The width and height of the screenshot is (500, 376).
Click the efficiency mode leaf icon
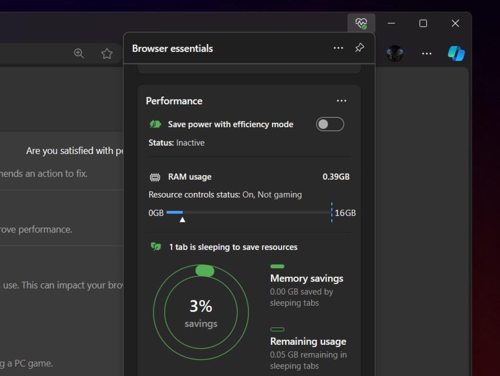(155, 124)
